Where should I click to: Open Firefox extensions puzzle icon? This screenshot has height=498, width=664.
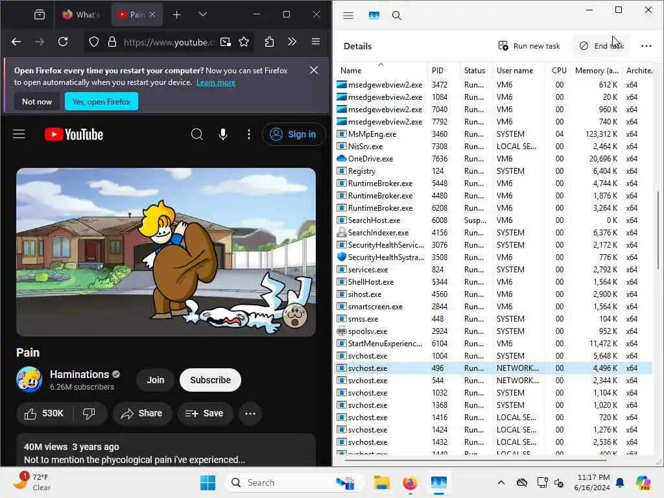(x=269, y=41)
